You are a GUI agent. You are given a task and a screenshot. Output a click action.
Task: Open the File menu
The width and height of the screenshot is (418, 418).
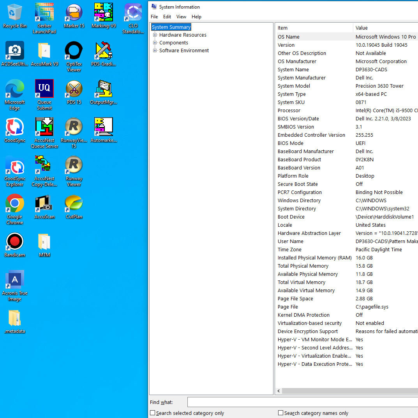(154, 17)
